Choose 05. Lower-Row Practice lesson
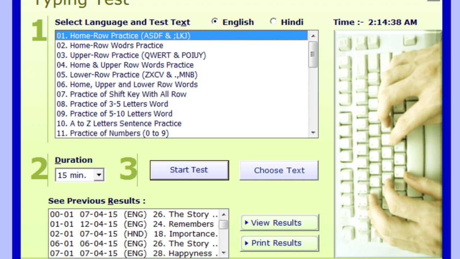 (127, 75)
